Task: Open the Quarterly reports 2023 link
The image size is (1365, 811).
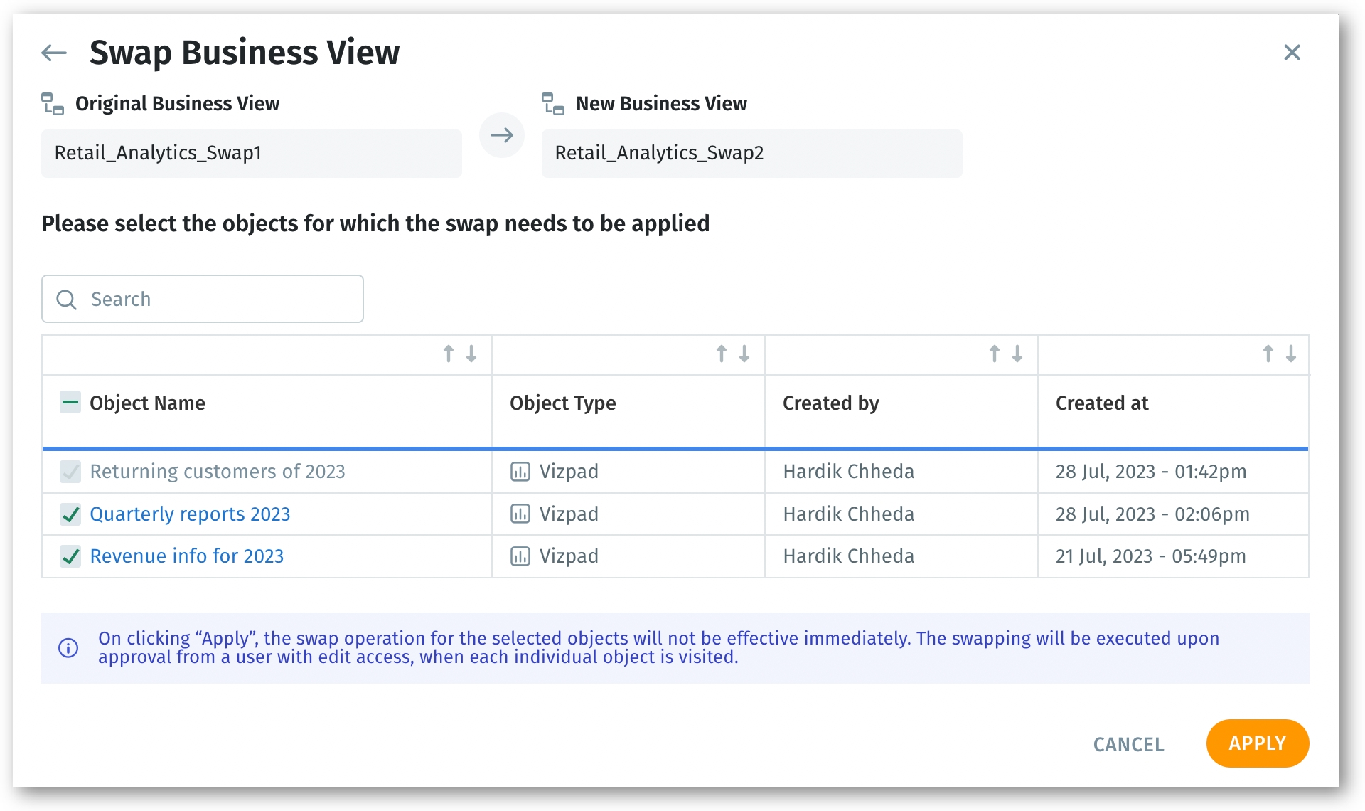Action: pos(190,514)
